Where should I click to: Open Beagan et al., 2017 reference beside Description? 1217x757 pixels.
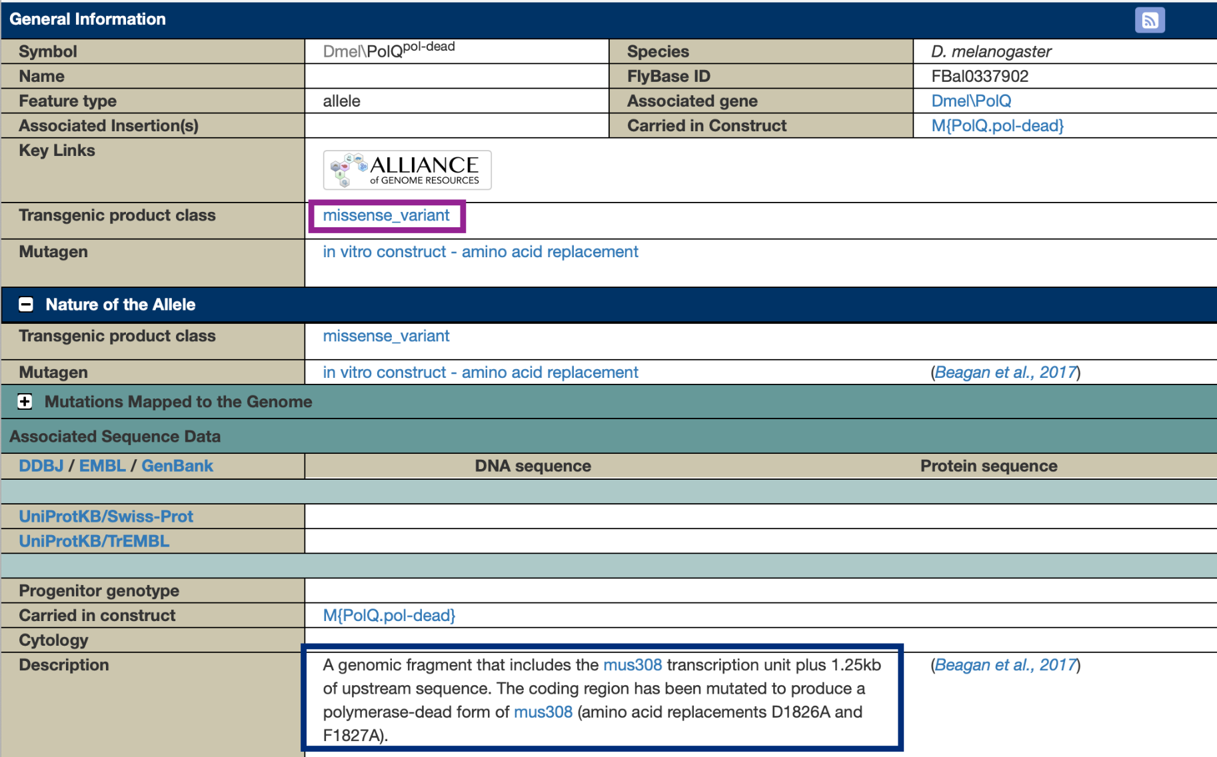(1005, 665)
